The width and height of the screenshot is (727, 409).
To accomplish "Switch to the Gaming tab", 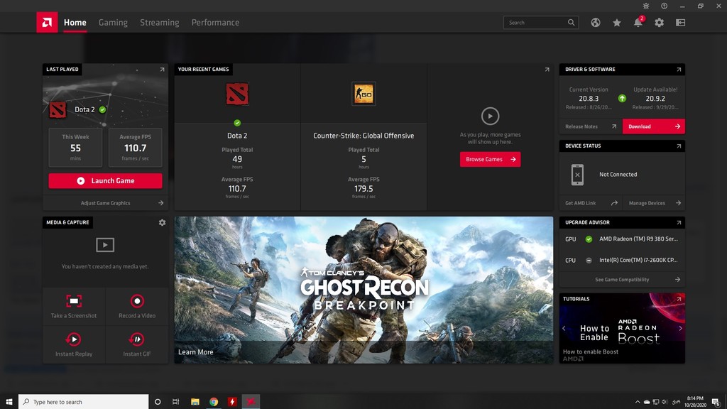I will (x=113, y=22).
